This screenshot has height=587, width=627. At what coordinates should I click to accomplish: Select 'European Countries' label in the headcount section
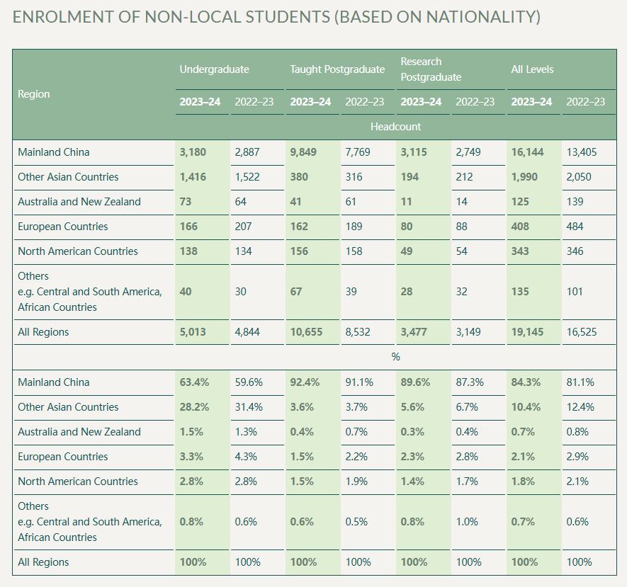tap(63, 227)
